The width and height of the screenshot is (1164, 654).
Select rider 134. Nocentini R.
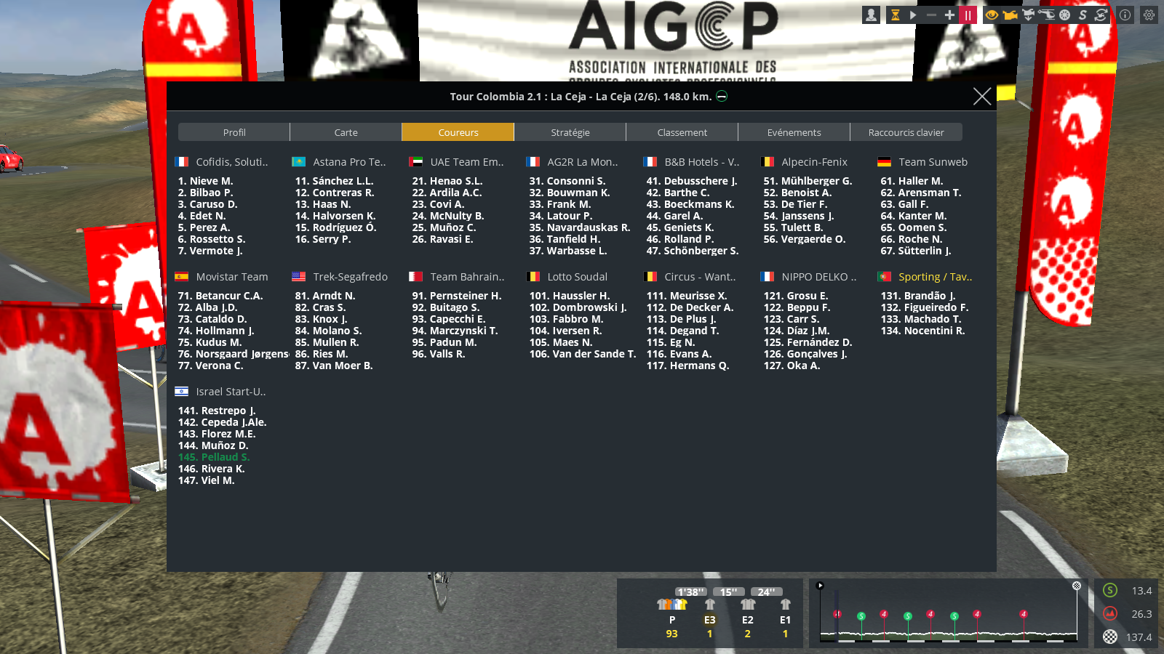tap(923, 331)
